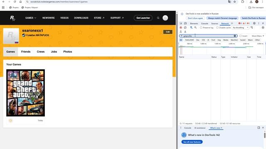Open the apps grid in bookmarks bar
The height and width of the screenshot is (149, 266).
click(3, 7)
